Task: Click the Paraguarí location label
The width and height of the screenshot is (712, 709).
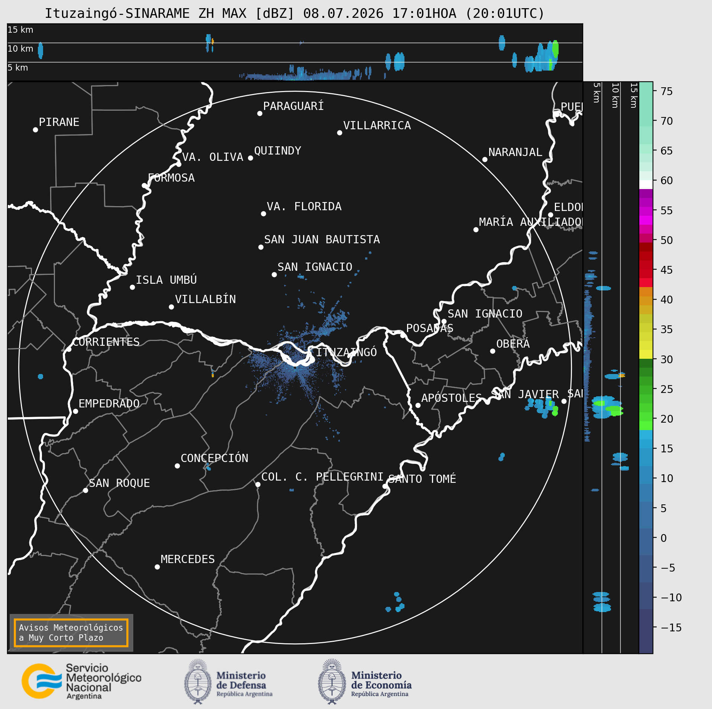Action: pyautogui.click(x=293, y=106)
